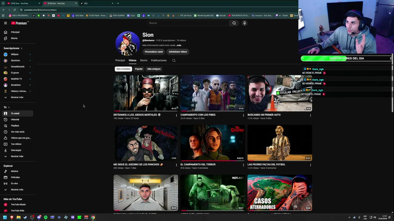
Task: Open the browser tab search dropdown
Action: [x=3, y=3]
